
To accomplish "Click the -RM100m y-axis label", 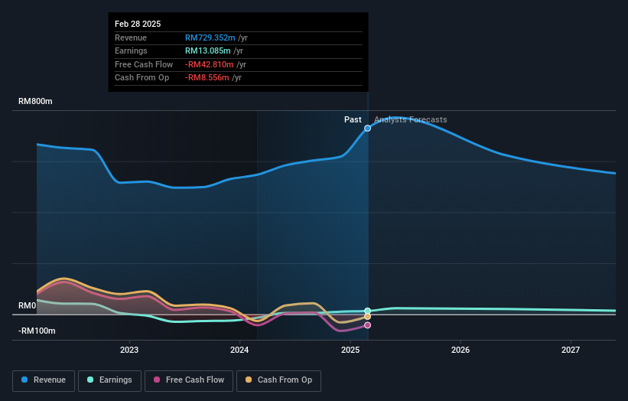I will 37,331.
